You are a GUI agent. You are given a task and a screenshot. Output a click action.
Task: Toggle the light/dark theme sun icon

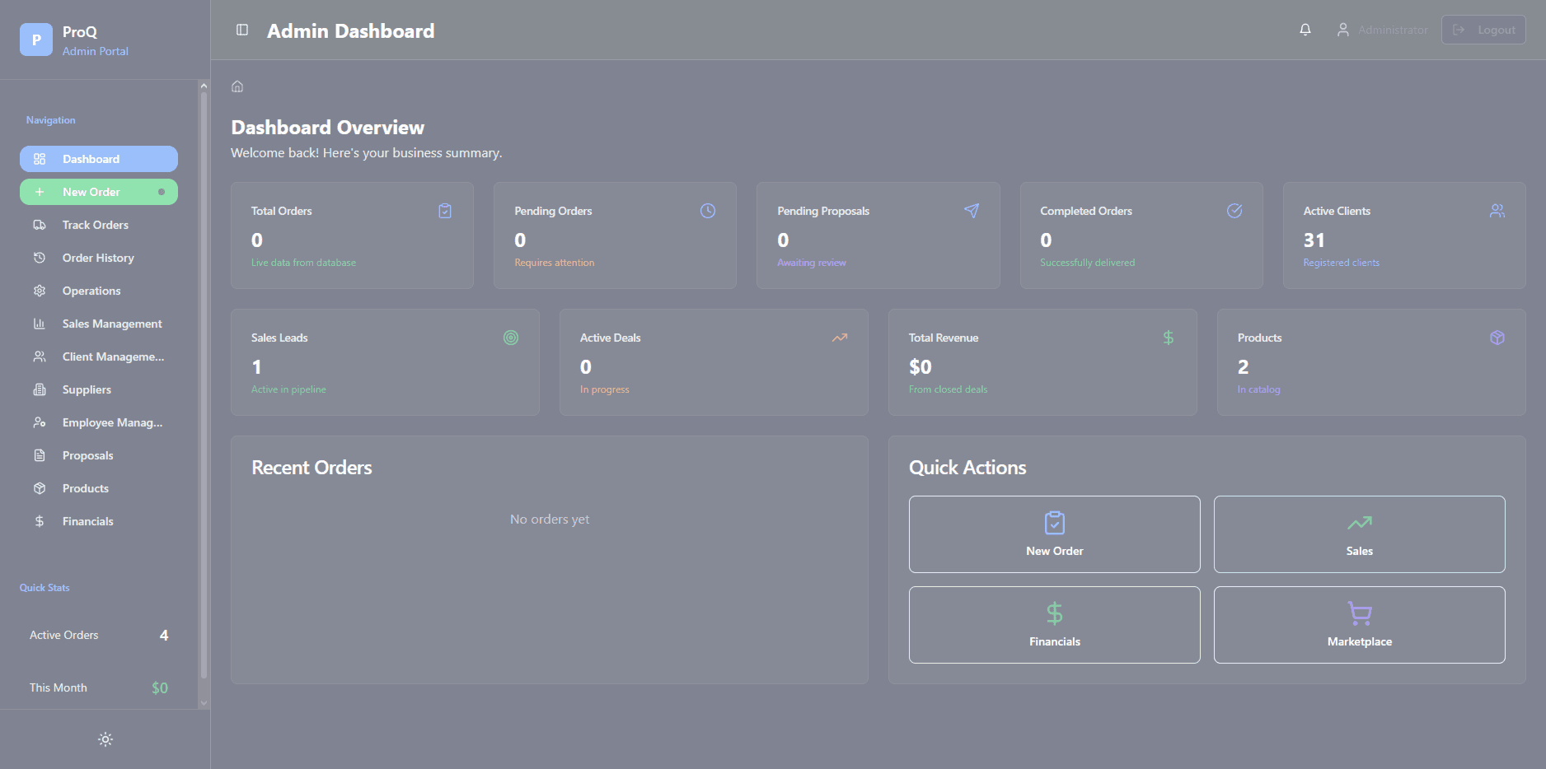coord(105,739)
